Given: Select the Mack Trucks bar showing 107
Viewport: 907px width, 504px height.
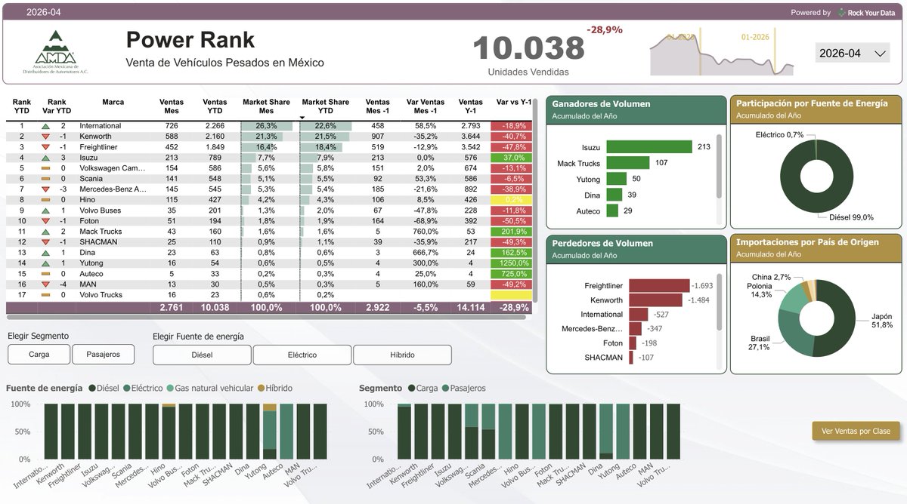Looking at the screenshot, I should click(627, 163).
